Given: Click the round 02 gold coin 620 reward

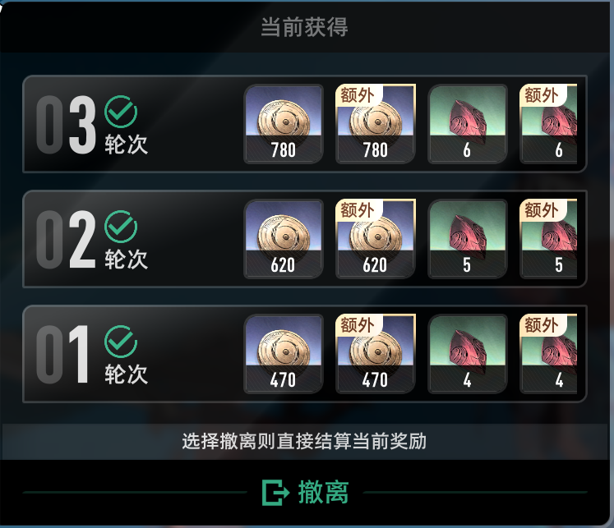Looking at the screenshot, I should [x=283, y=239].
